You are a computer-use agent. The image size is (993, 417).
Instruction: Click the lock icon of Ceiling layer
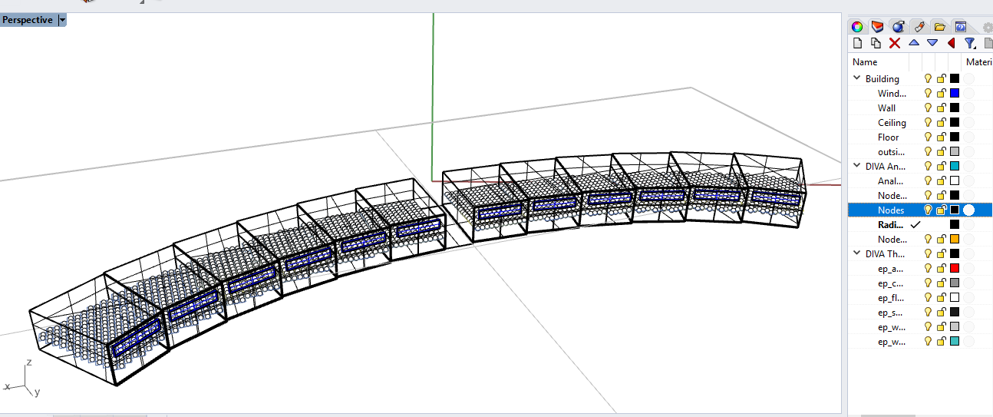click(941, 122)
